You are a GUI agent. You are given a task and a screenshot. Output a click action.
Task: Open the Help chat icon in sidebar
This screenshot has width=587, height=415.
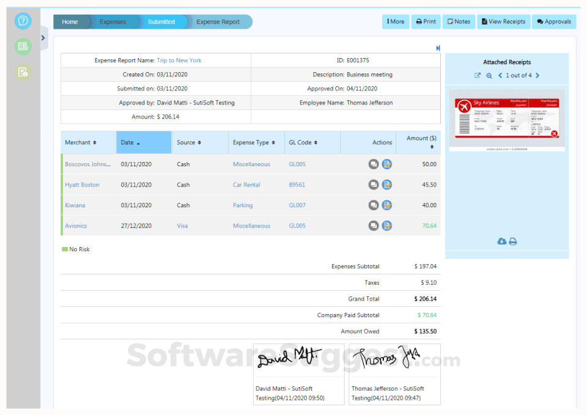(23, 21)
